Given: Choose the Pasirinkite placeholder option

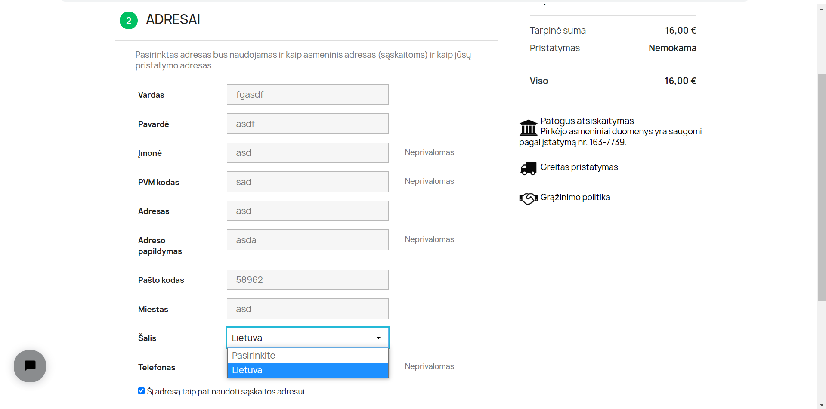Looking at the screenshot, I should pyautogui.click(x=308, y=356).
